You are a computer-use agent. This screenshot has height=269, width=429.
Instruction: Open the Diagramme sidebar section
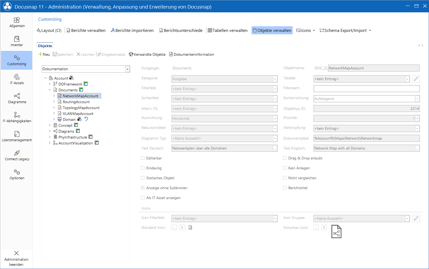click(x=17, y=98)
